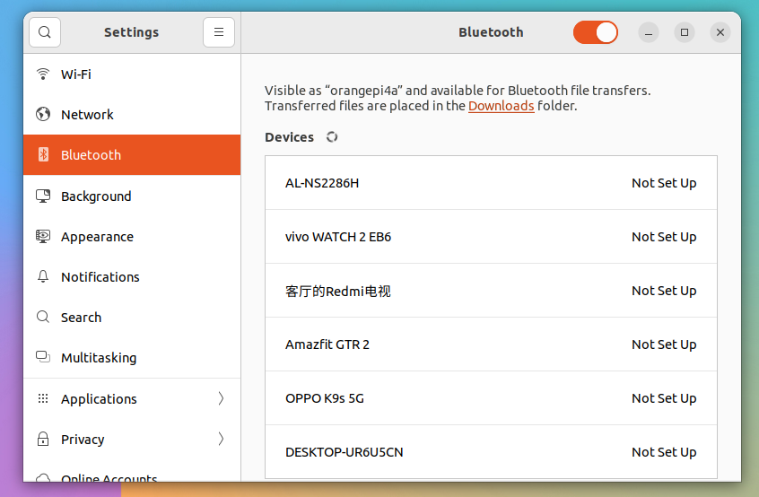Click the Background monitor icon
The width and height of the screenshot is (759, 497).
(43, 196)
